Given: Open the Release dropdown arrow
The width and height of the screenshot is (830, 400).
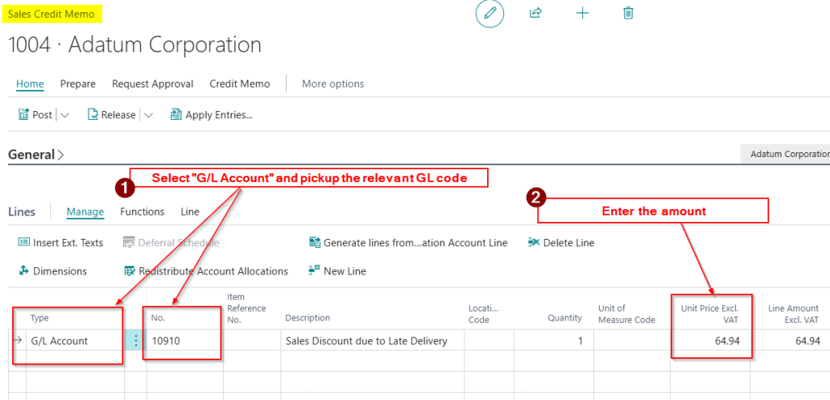Looking at the screenshot, I should [148, 115].
